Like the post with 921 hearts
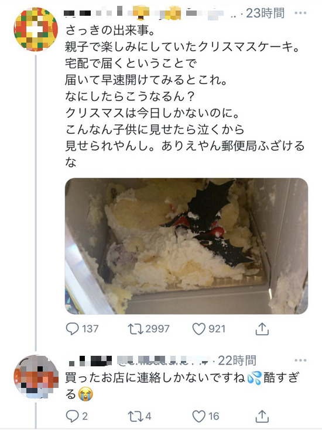 point(198,328)
